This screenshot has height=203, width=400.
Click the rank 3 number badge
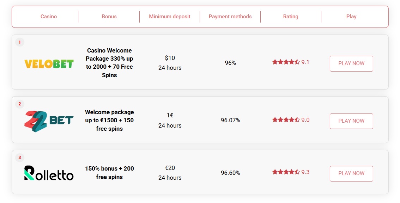[x=20, y=158]
